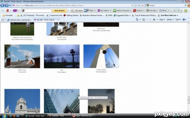Switch to the Upload entry in photoshop tab
This screenshot has height=118, width=190.
pyautogui.click(x=20, y=20)
